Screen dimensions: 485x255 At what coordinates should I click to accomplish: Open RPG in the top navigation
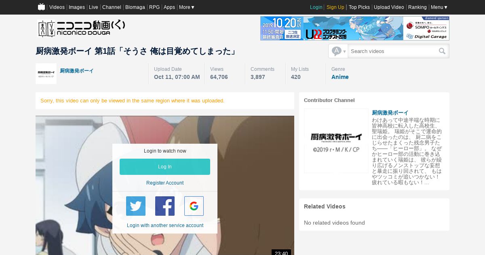tap(154, 7)
